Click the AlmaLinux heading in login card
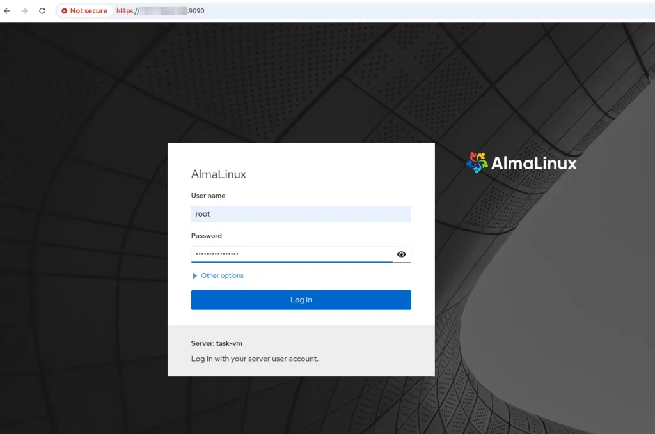Image resolution: width=655 pixels, height=434 pixels. pyautogui.click(x=218, y=174)
